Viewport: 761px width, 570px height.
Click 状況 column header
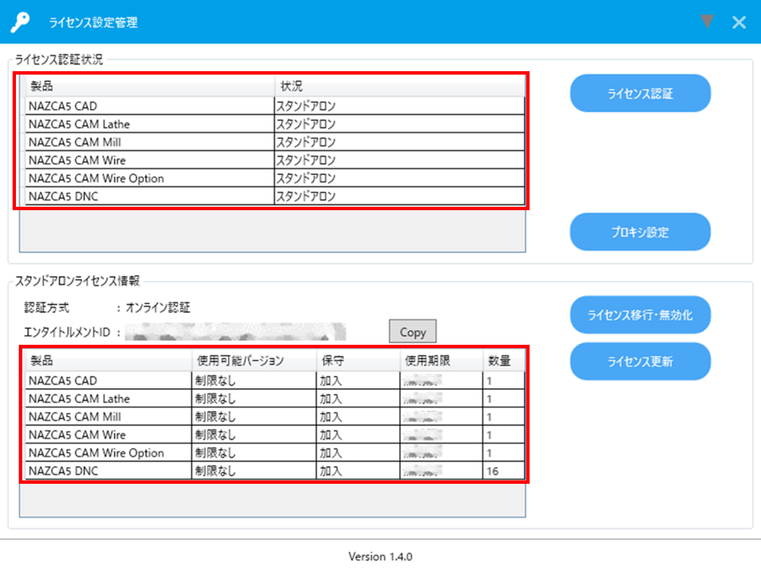[x=400, y=86]
